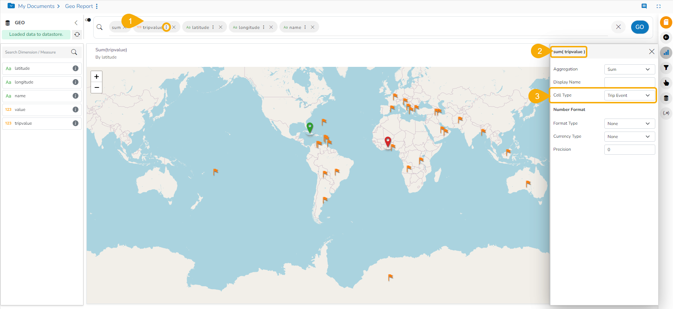Click the map zoom in plus button
The image size is (673, 309).
point(97,77)
